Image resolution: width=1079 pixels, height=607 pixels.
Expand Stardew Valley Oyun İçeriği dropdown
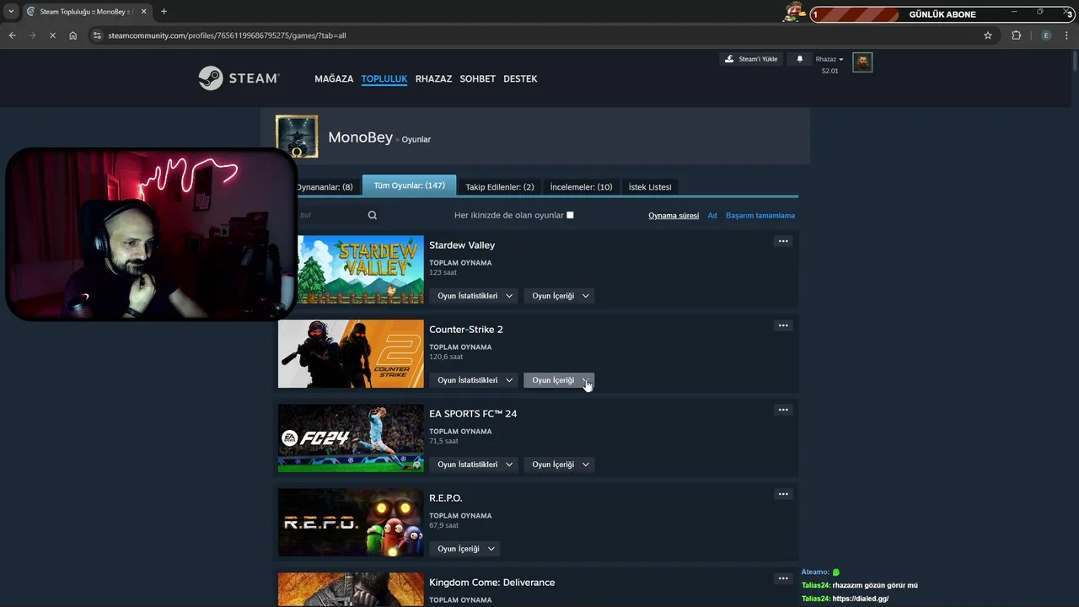pos(559,296)
